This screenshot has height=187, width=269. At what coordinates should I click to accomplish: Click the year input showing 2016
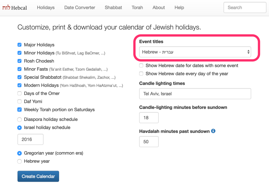pyautogui.click(x=30, y=140)
